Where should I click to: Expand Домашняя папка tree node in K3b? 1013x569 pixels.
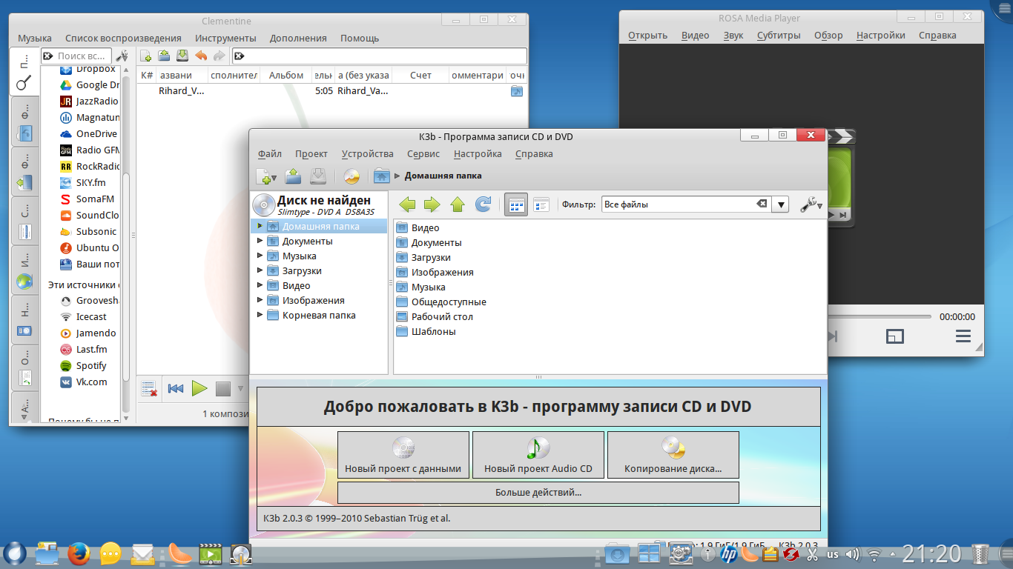260,226
